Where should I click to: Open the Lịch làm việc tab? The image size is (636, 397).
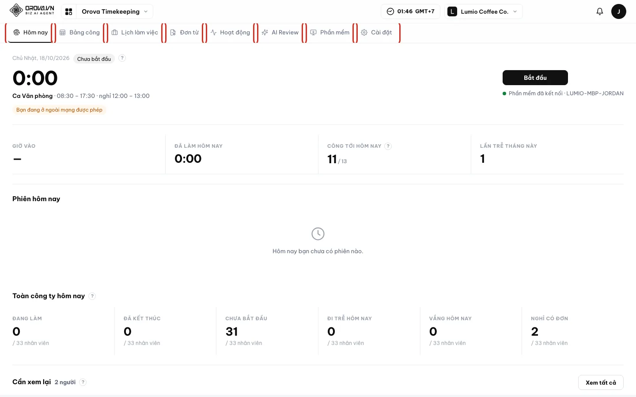coord(135,33)
